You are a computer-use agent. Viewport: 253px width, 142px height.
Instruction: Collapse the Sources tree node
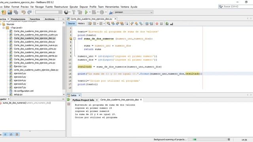coord(0,24)
